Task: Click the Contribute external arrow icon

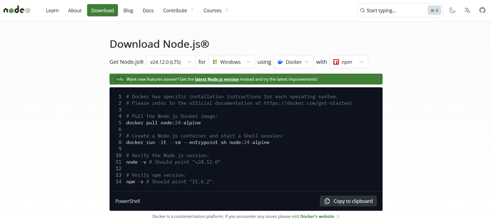Action: pos(192,10)
